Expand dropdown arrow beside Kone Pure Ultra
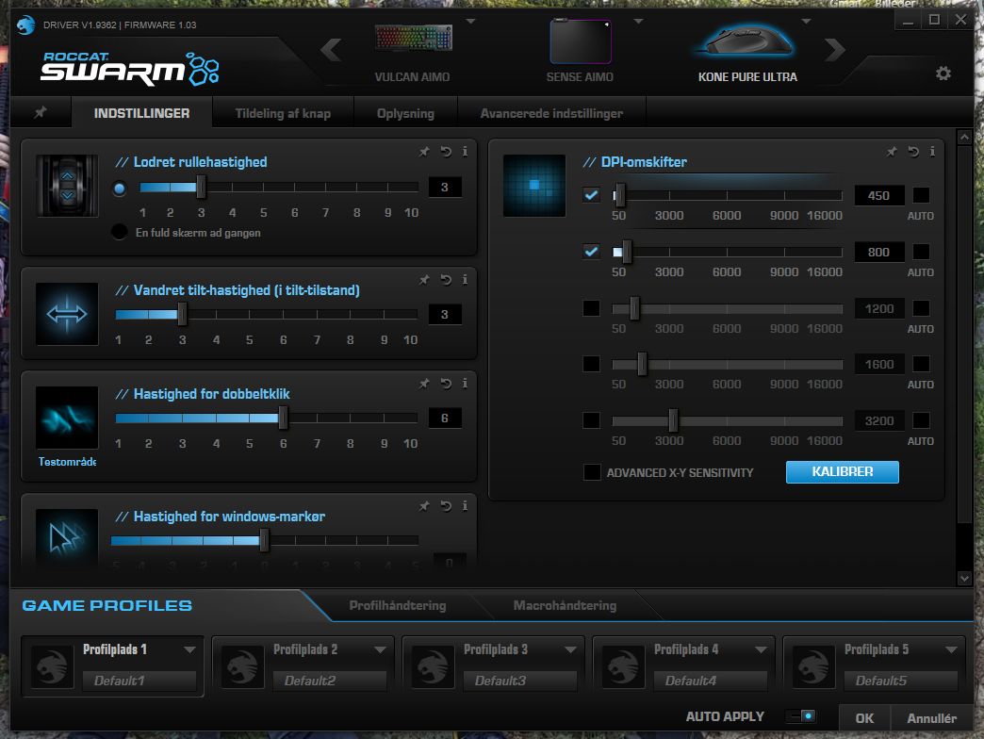The image size is (984, 739). pyautogui.click(x=807, y=22)
